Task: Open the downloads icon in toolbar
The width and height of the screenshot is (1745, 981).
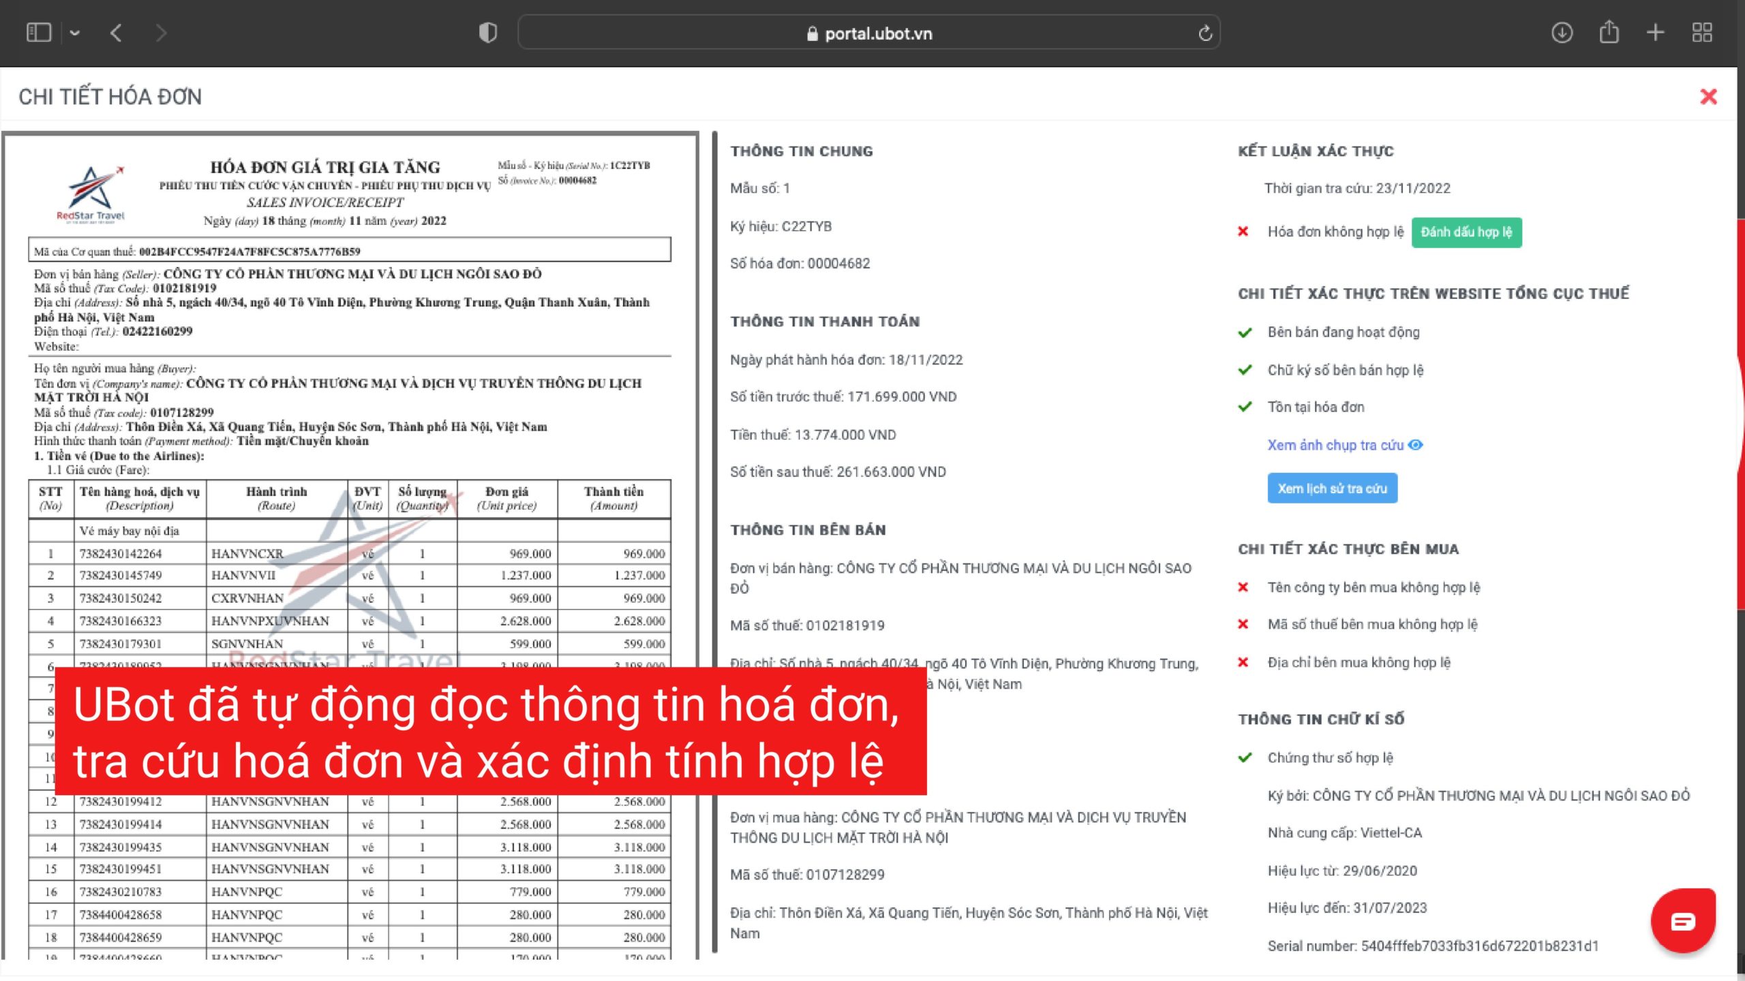Action: [x=1562, y=33]
